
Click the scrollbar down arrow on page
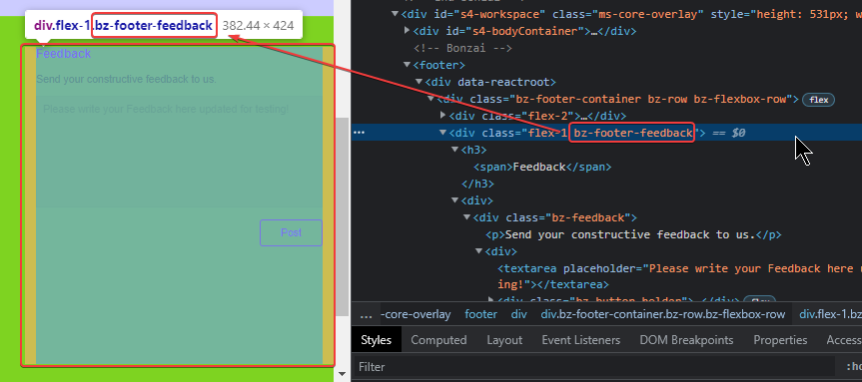click(342, 374)
